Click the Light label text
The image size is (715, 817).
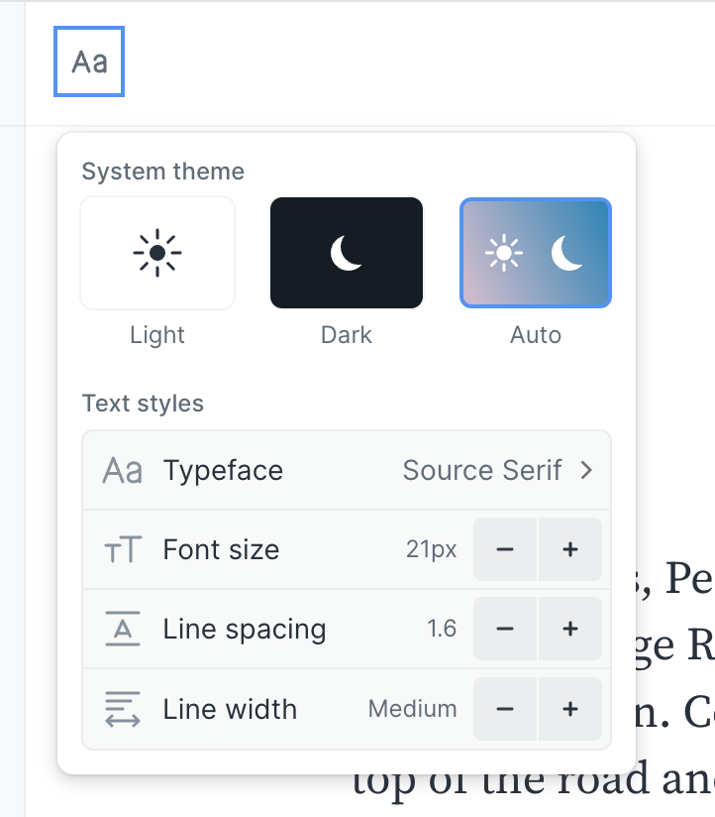pos(157,334)
